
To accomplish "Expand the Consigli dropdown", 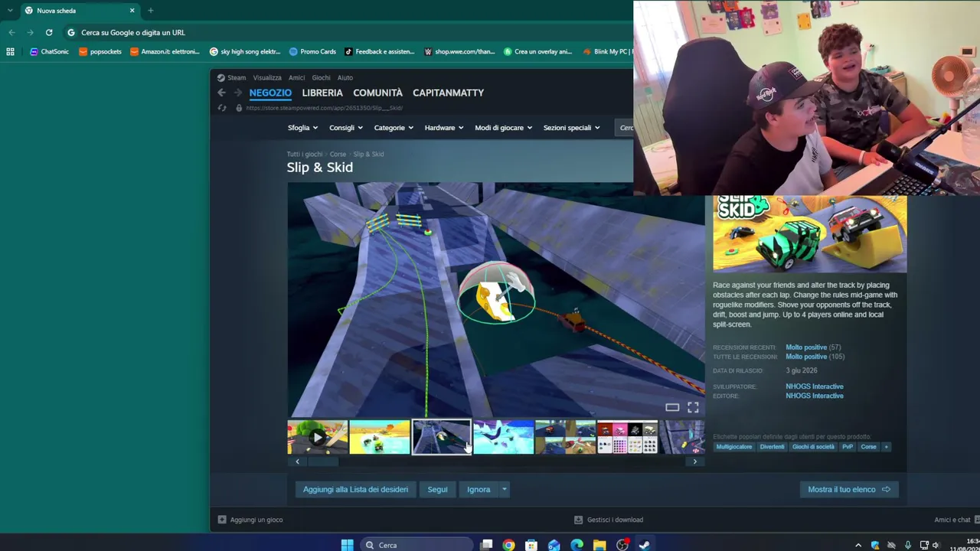I will coord(346,128).
